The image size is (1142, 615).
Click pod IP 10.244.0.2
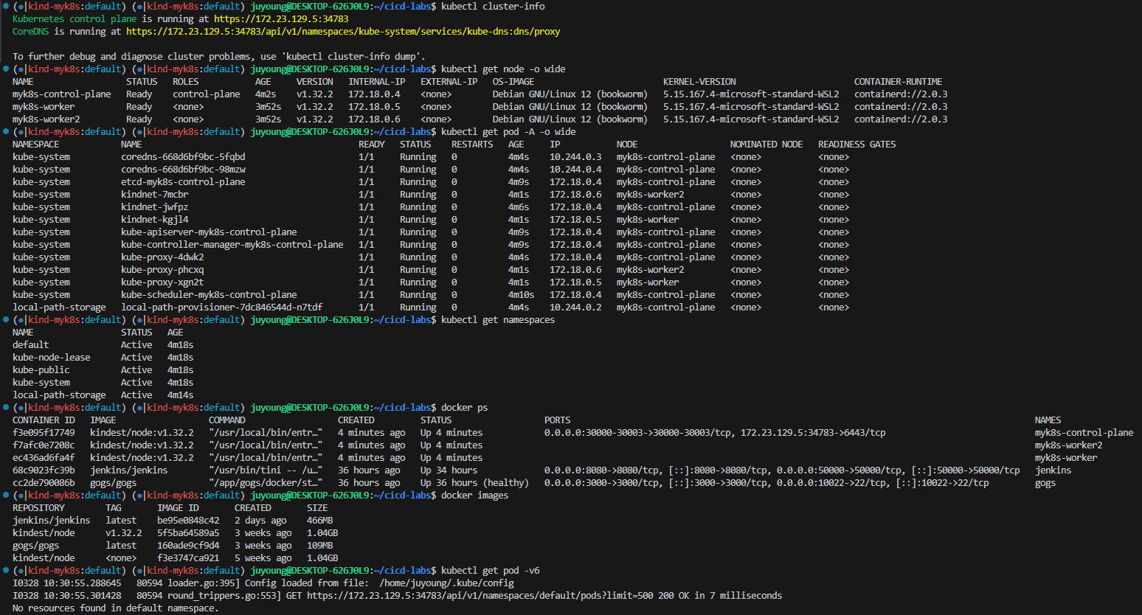pyautogui.click(x=575, y=307)
